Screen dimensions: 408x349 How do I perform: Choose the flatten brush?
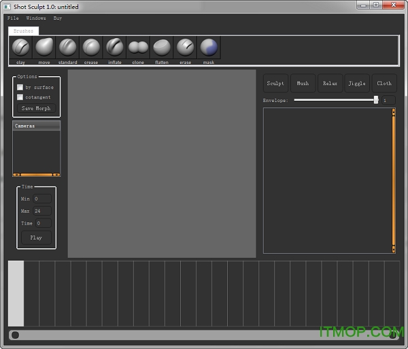tap(162, 48)
